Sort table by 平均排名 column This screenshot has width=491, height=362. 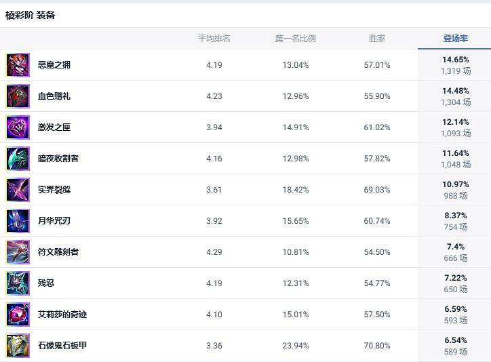point(214,39)
